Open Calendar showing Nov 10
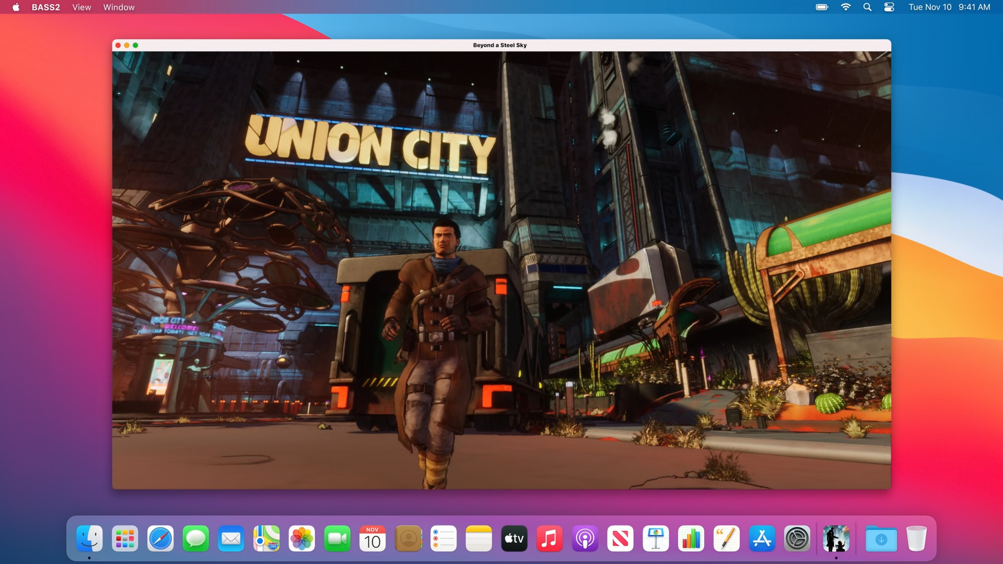Viewport: 1003px width, 564px height. point(373,538)
